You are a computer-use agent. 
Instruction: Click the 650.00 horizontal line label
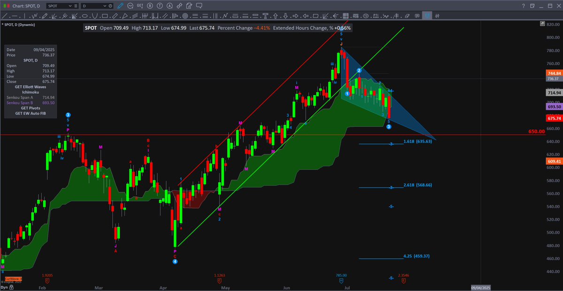point(536,132)
